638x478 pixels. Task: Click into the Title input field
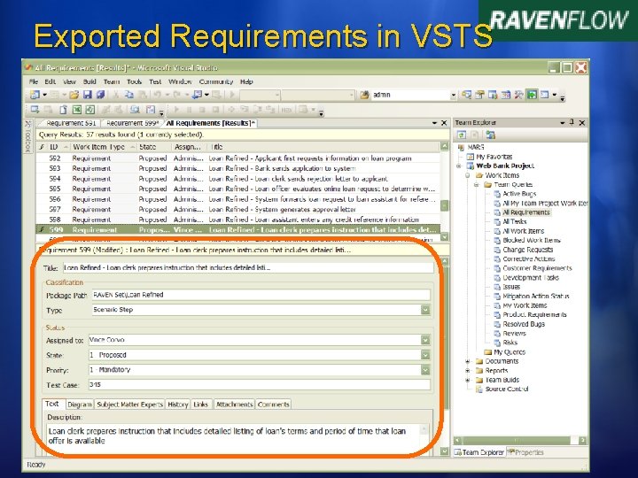248,268
